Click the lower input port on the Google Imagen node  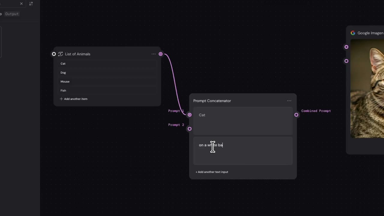tap(346, 61)
